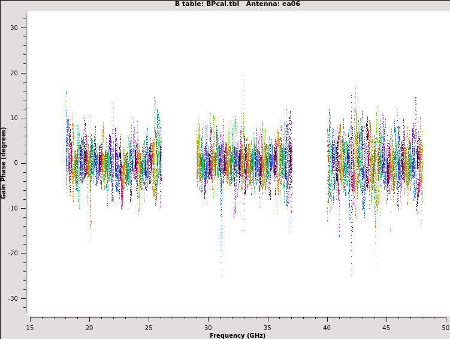Click the x-axis tick label 15
Screen dimensions: 450x339
[x=30, y=328]
